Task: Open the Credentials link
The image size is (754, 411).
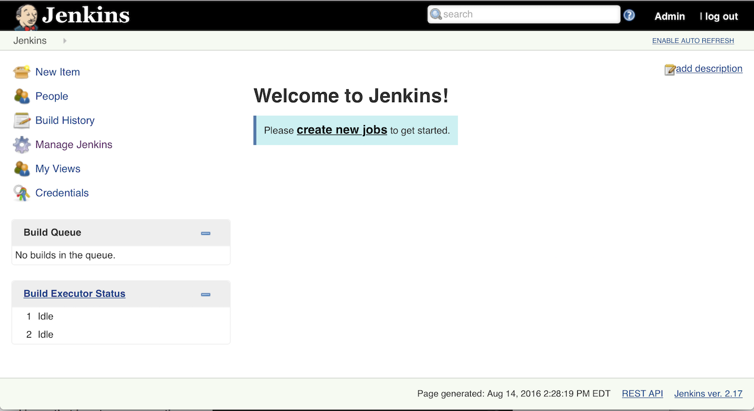Action: (x=62, y=193)
